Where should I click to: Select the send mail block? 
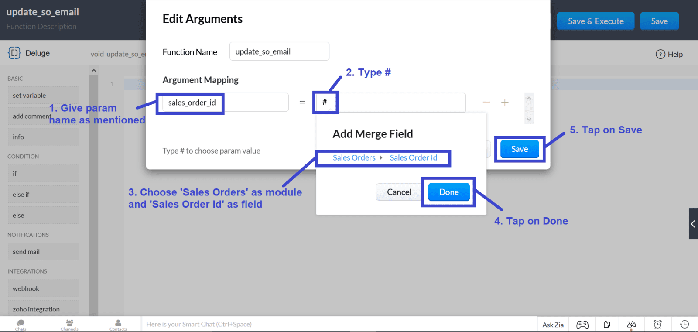[43, 252]
